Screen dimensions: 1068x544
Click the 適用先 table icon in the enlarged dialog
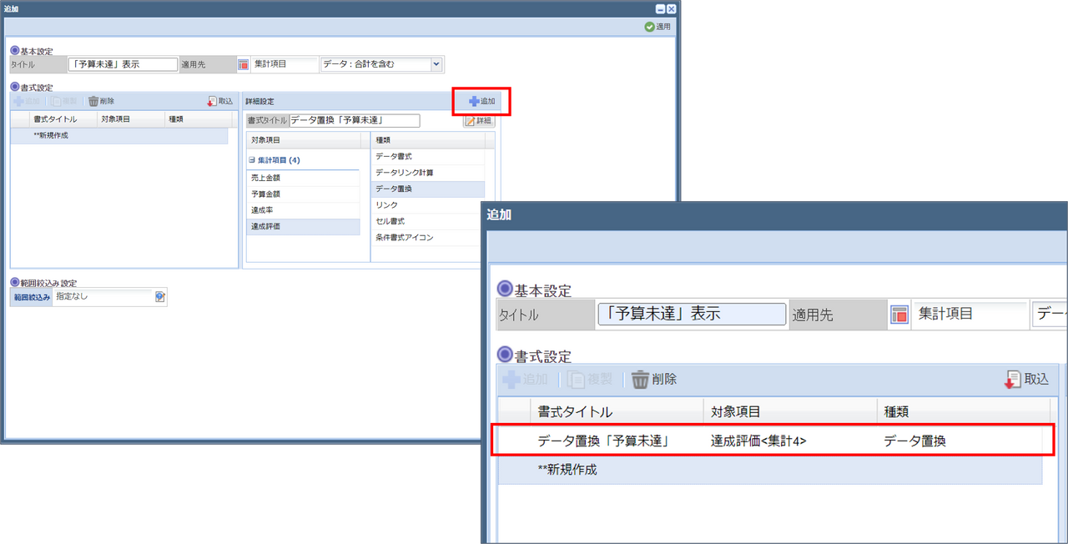[899, 315]
